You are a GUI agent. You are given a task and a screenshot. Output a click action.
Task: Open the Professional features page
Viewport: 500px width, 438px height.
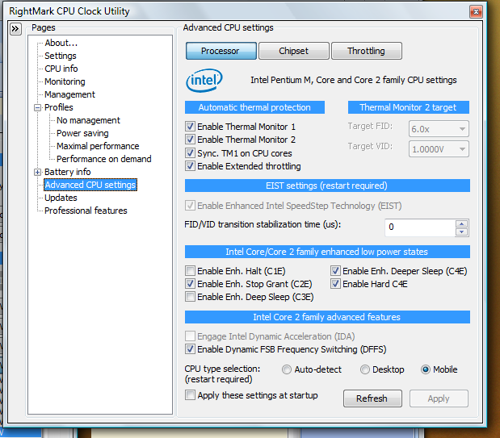coord(86,211)
